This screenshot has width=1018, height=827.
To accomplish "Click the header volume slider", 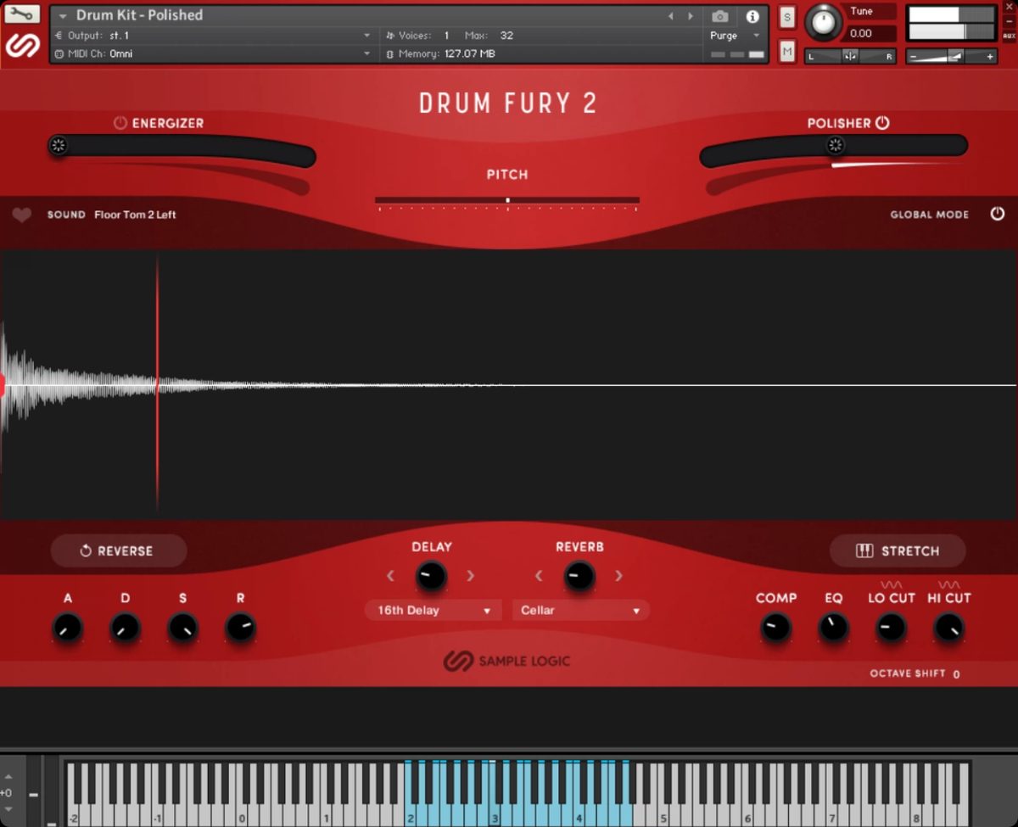I will [x=952, y=57].
